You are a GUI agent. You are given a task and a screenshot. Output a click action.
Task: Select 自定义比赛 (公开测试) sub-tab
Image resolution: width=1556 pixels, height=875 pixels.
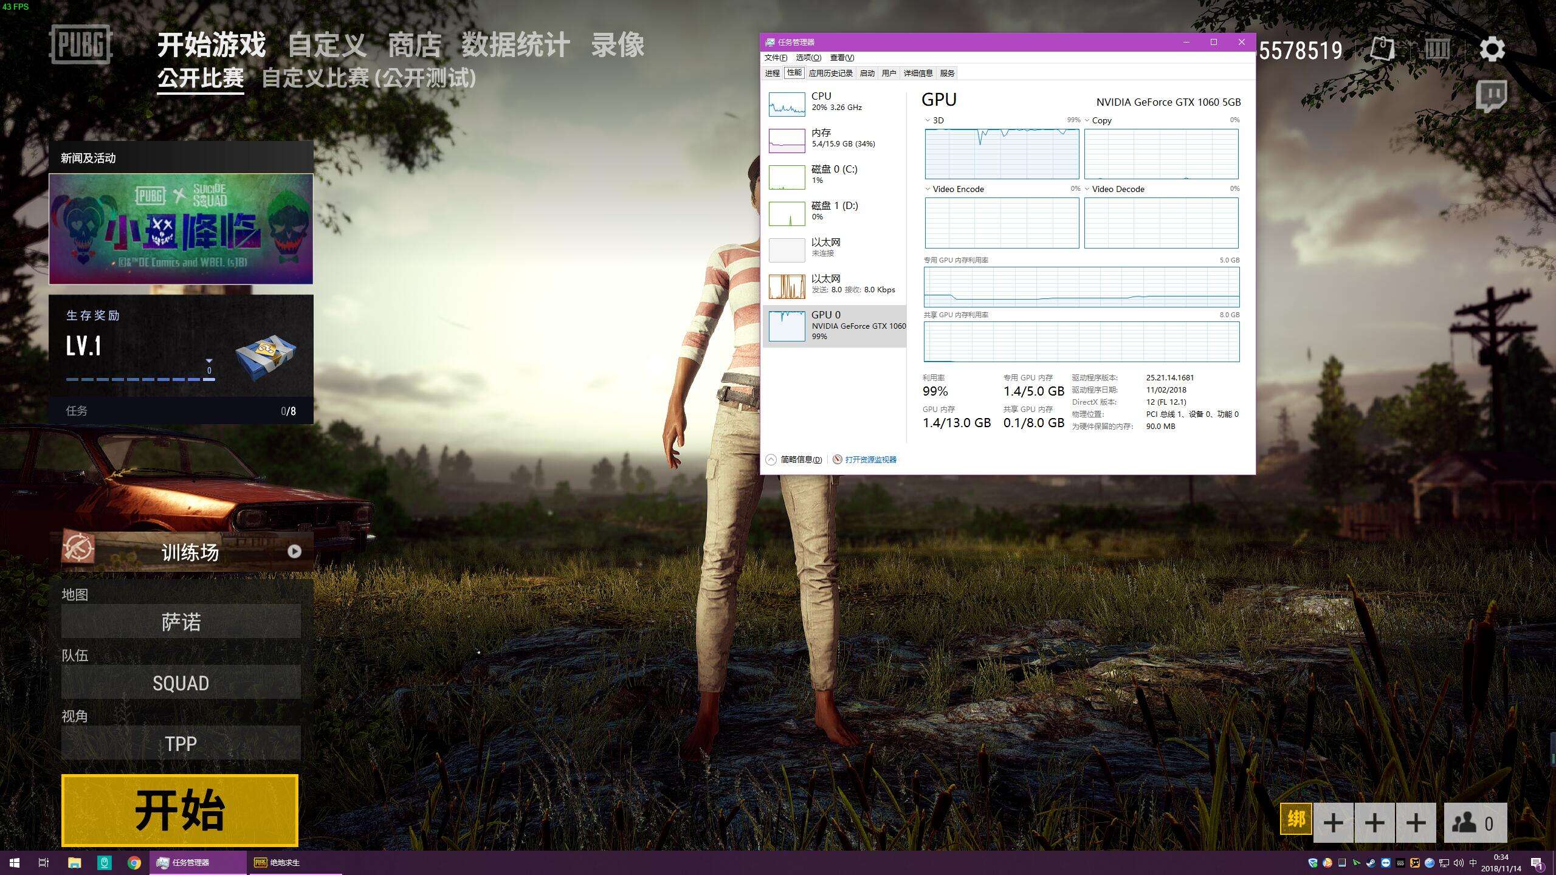(x=368, y=78)
